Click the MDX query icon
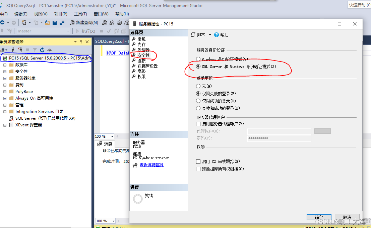The height and width of the screenshot is (228, 371). coord(112,23)
